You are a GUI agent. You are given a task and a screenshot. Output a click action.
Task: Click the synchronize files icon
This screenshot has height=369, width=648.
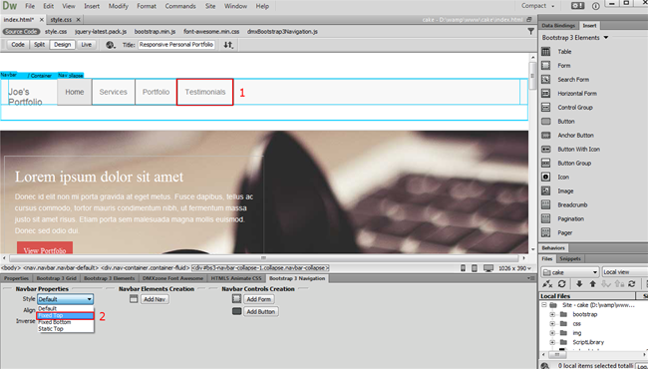point(631,284)
